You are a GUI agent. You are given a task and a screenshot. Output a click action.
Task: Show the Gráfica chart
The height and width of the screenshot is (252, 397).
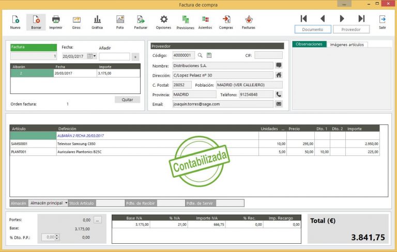(x=97, y=20)
